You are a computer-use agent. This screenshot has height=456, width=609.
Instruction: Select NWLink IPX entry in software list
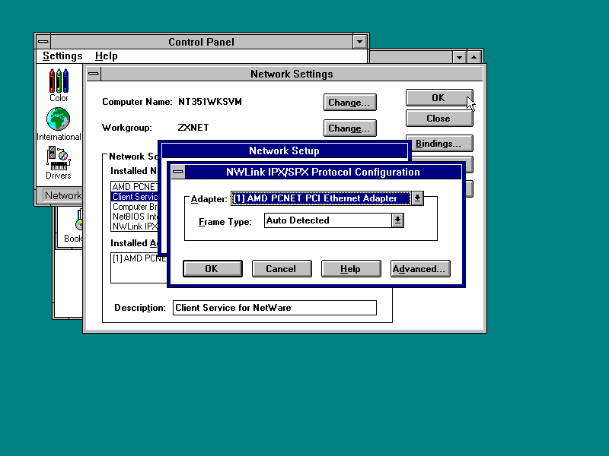(135, 226)
